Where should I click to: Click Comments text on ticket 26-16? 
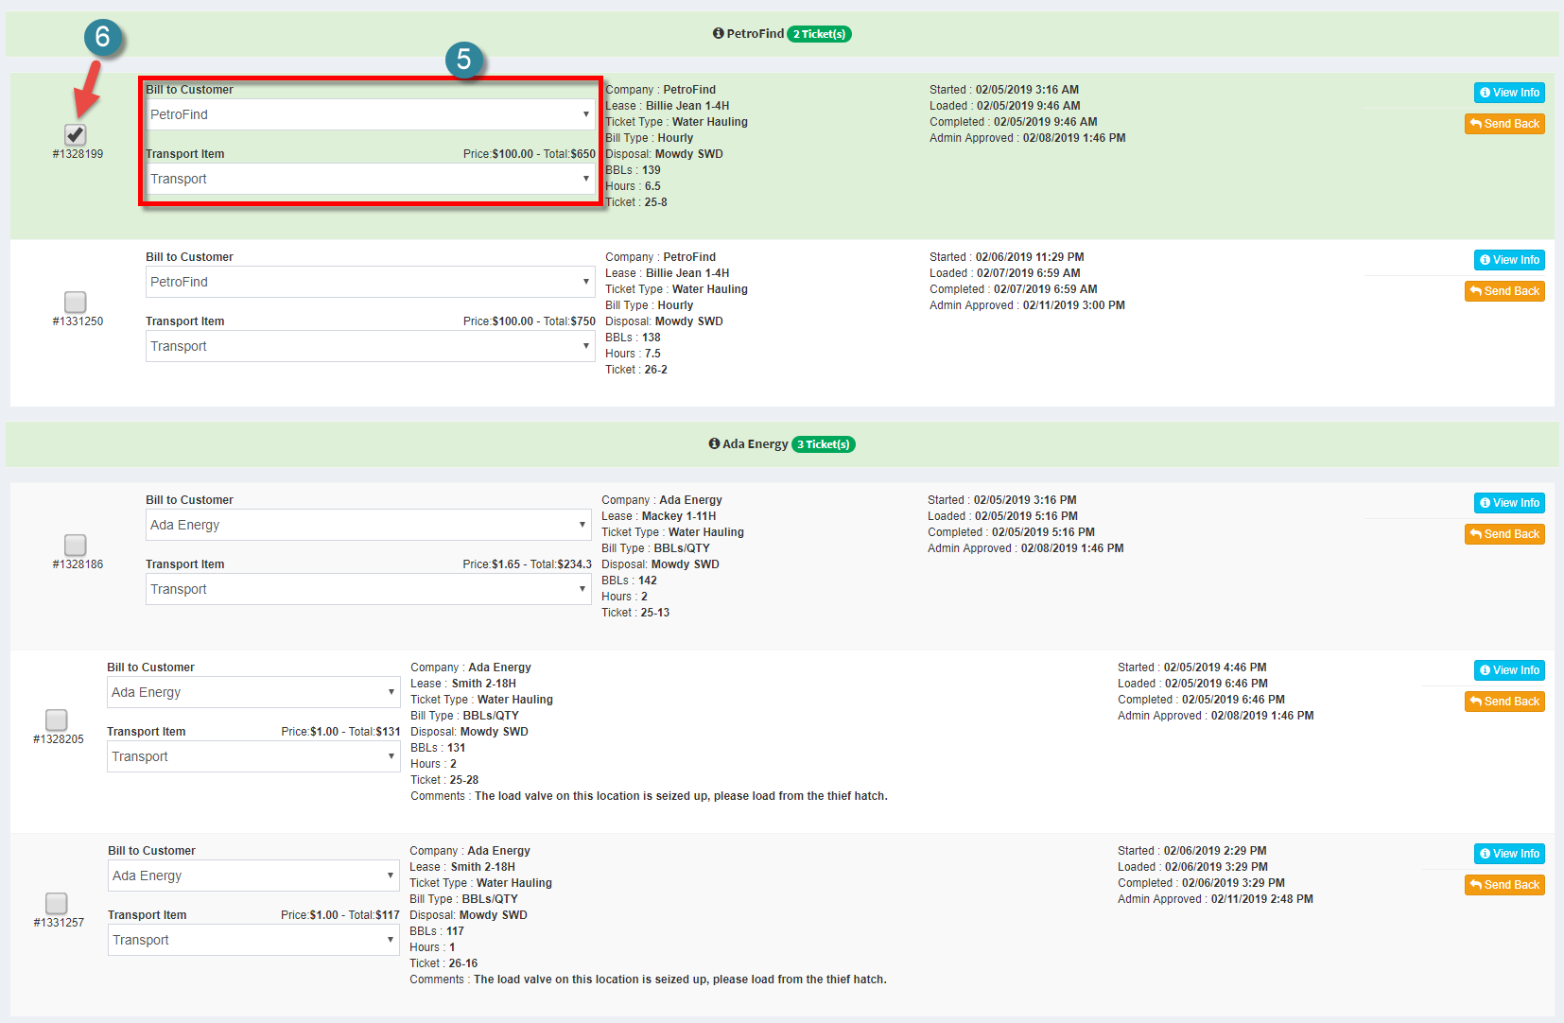pos(648,980)
